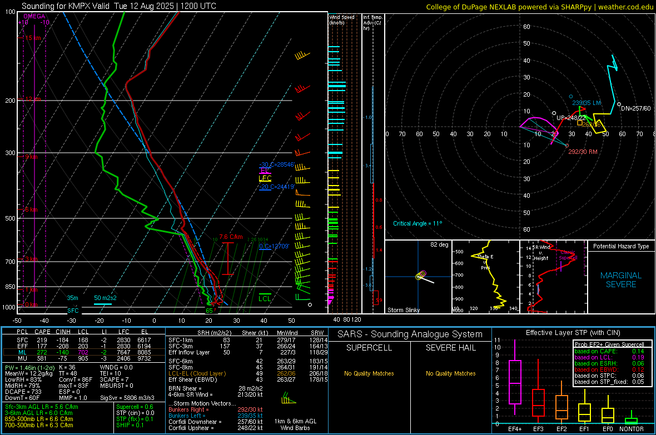Image resolution: width=656 pixels, height=435 pixels.
Task: Click the 'SARS - Sounding Analogue System' header
Action: click(x=410, y=334)
